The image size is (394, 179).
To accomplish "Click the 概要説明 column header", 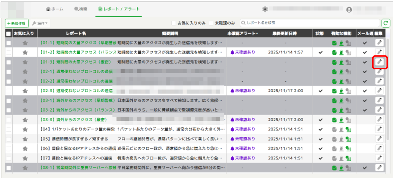I will [170, 33].
